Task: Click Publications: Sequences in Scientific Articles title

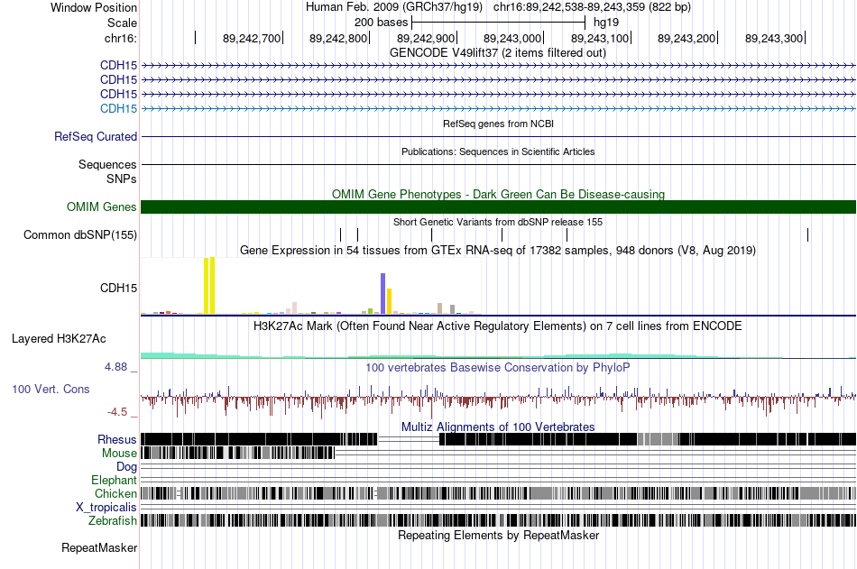Action: point(498,151)
